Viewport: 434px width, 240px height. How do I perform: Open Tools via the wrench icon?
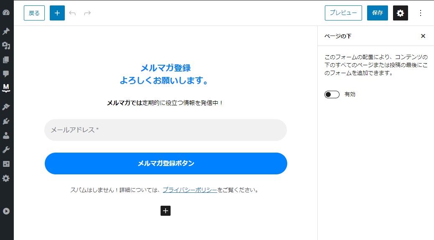(6, 150)
